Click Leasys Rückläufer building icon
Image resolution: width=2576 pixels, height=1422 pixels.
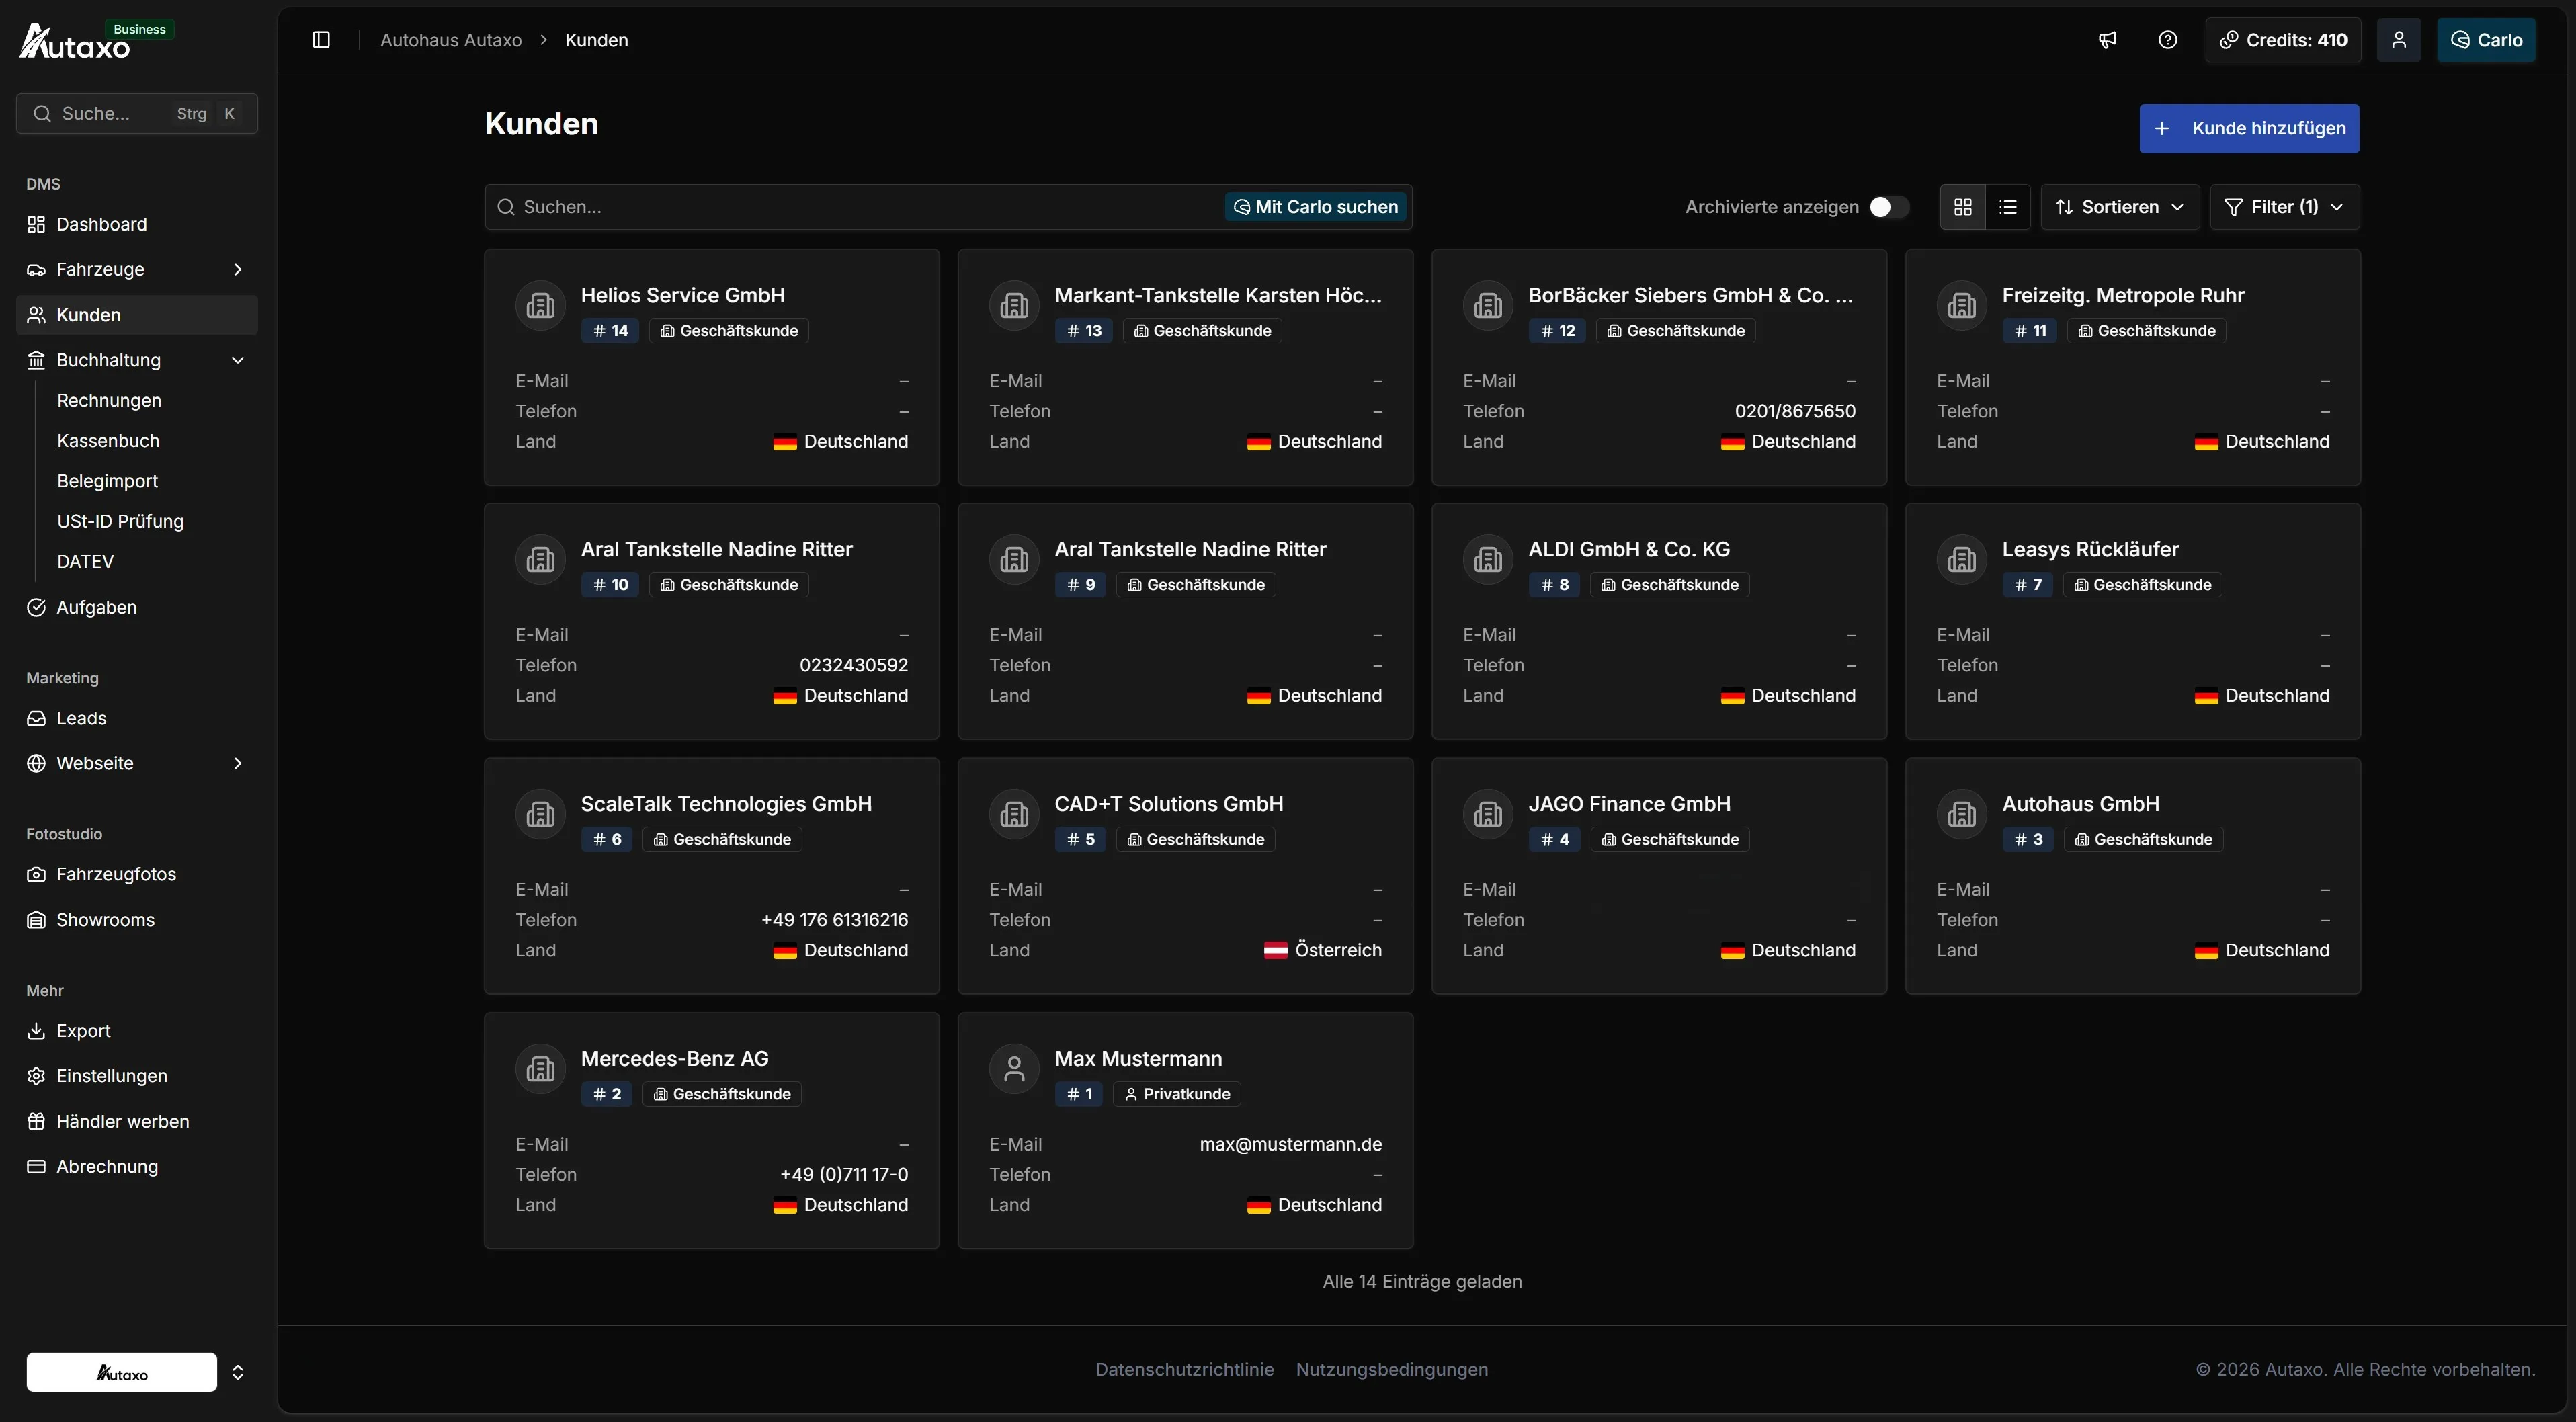pos(1962,560)
